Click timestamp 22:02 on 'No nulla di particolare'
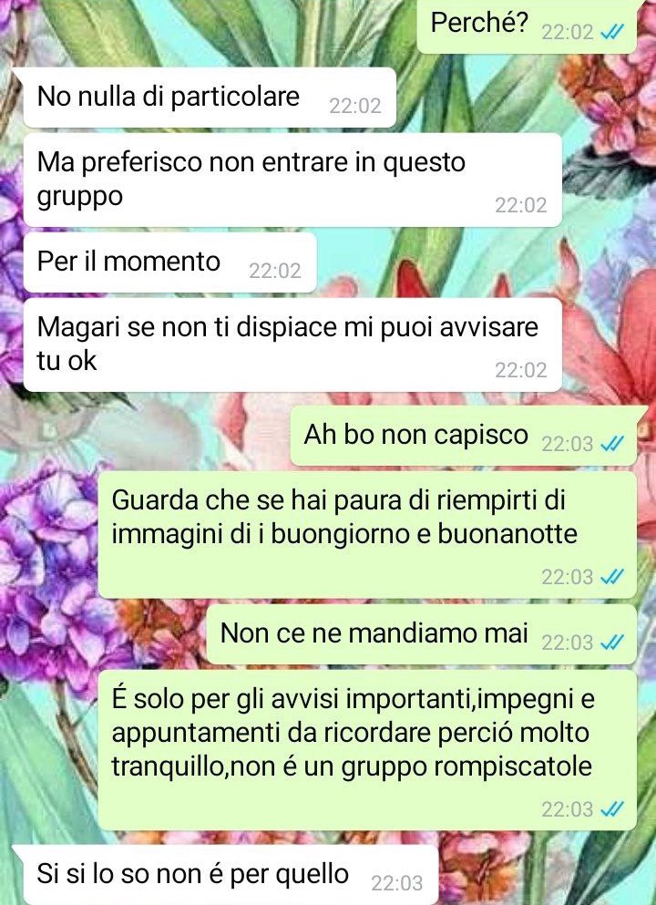 354,106
